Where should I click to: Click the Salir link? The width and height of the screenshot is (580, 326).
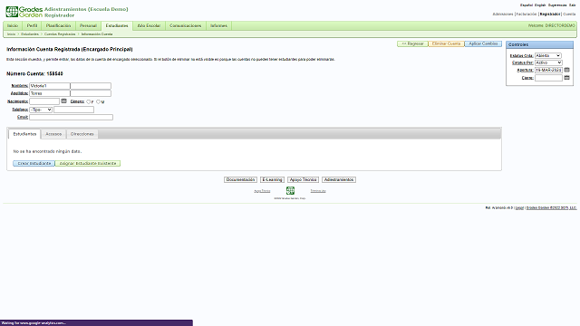572,5
